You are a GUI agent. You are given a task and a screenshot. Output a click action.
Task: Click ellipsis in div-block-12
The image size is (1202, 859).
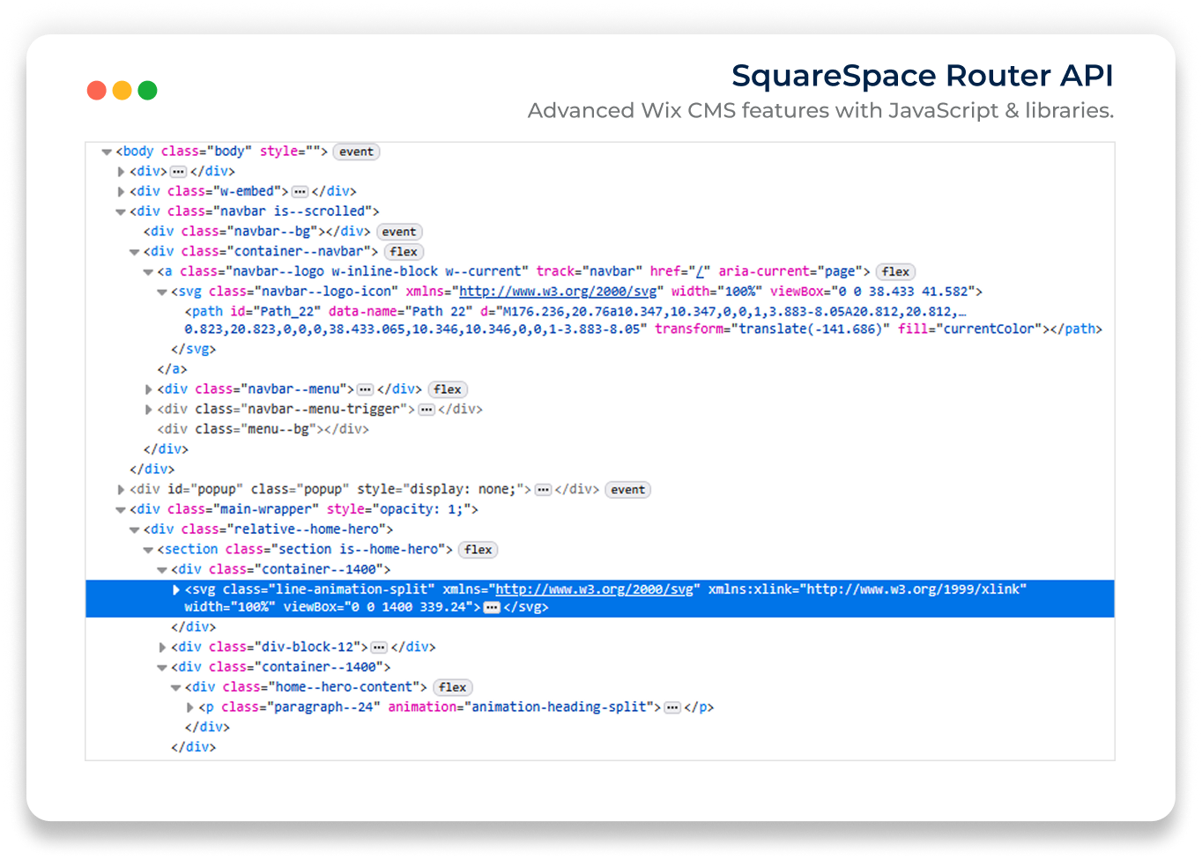tap(380, 647)
